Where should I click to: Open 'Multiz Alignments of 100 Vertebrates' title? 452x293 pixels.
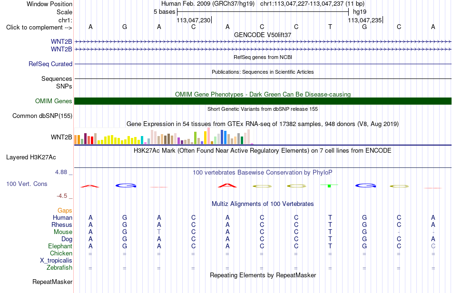[263, 204]
